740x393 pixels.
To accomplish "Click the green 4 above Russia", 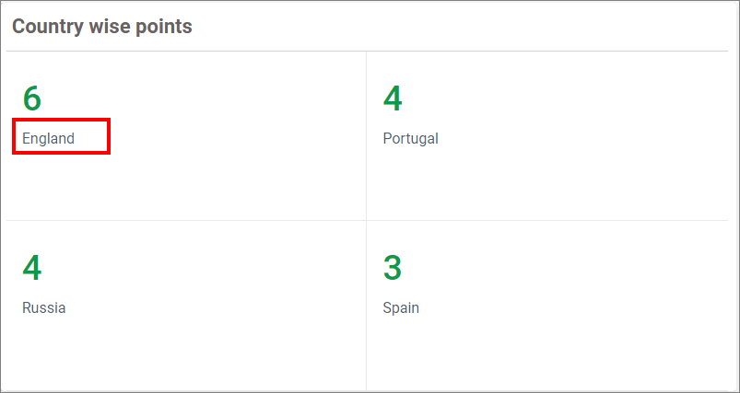I will [x=32, y=268].
